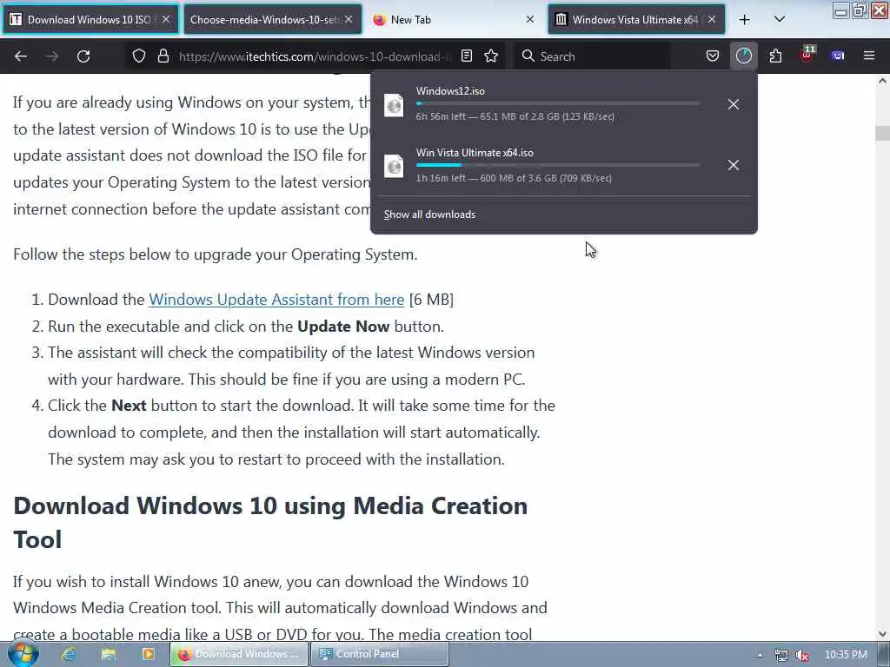Launch Internet Explorer from taskbar
The image size is (890, 667).
[70, 654]
